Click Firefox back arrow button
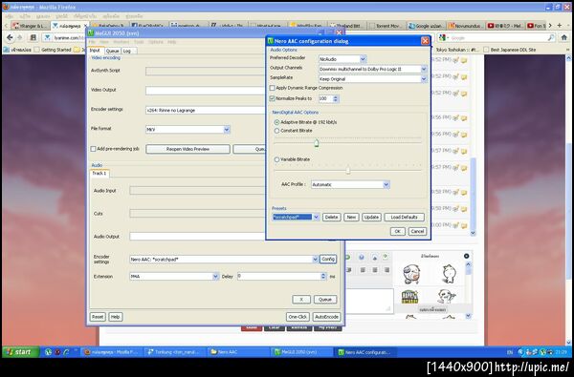This screenshot has width=574, height=377. pyautogui.click(x=10, y=37)
